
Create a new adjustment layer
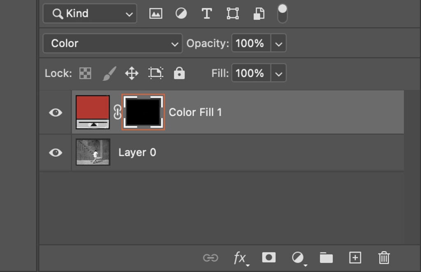click(297, 258)
